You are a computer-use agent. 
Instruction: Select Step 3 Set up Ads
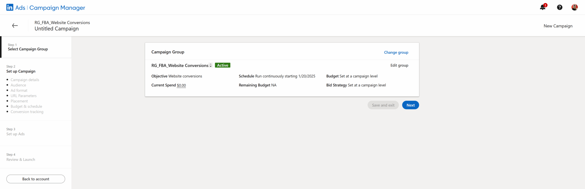coord(15,132)
